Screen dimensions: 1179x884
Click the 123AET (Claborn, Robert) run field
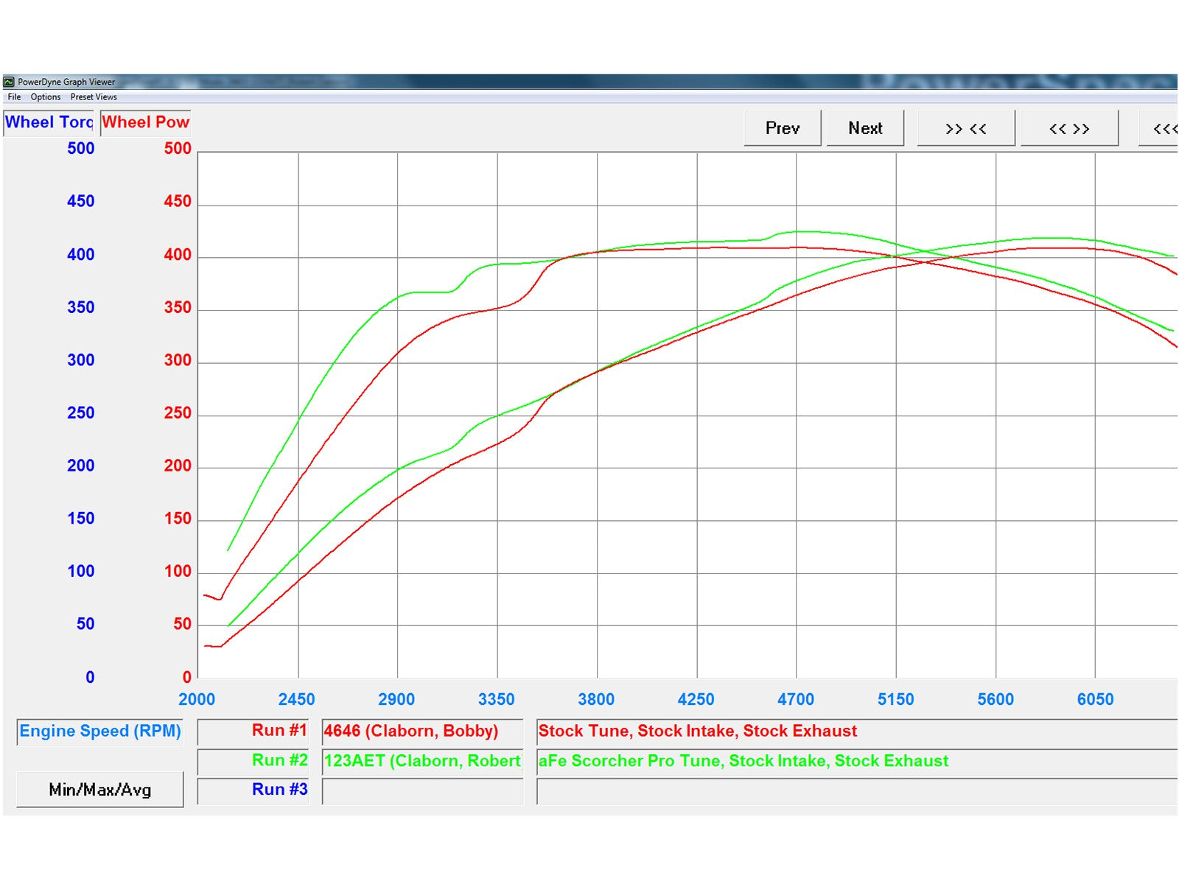(422, 761)
